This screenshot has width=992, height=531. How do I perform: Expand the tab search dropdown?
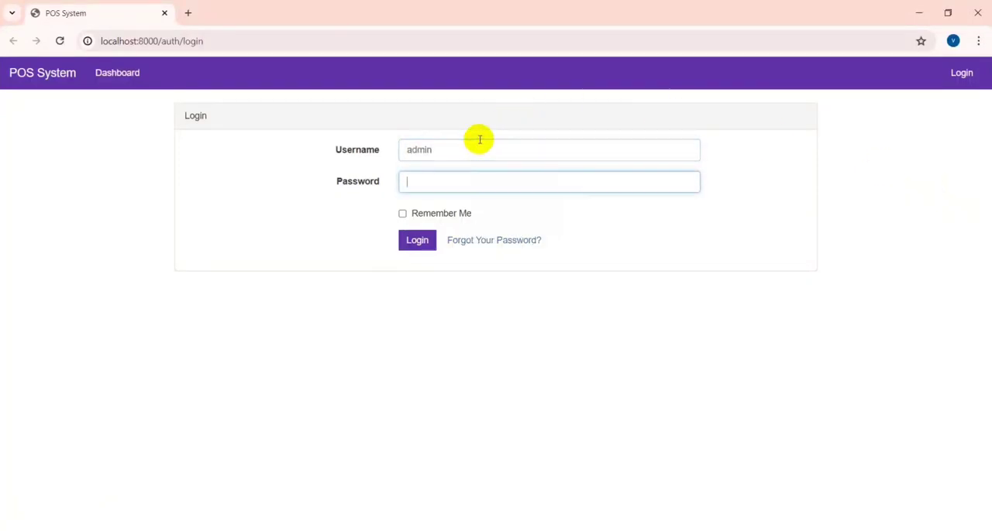[12, 13]
